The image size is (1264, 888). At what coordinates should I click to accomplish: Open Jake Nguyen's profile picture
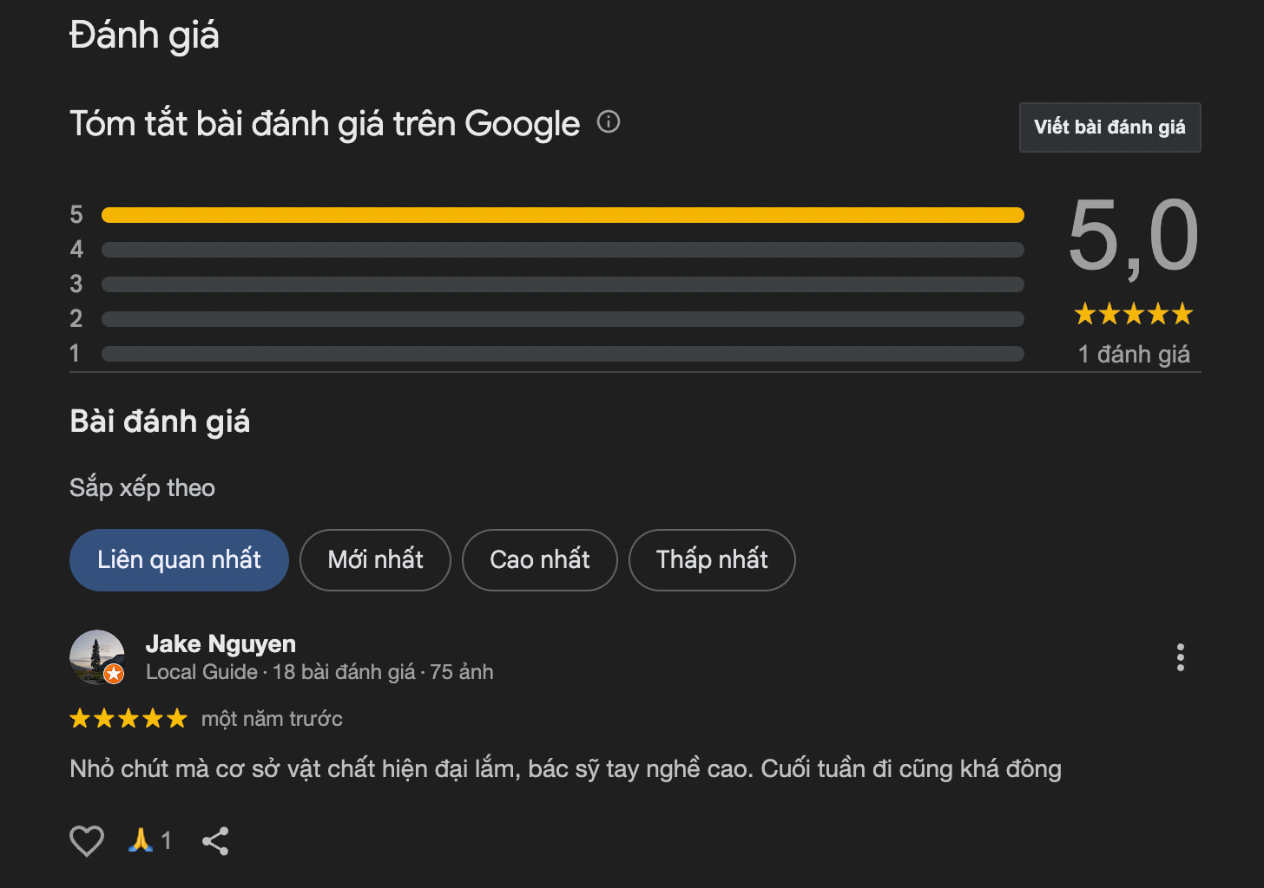pos(95,656)
